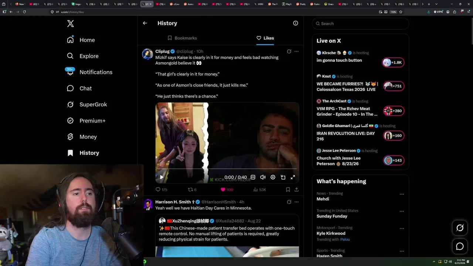The height and width of the screenshot is (266, 473).
Task: Open Cliplug's profile avatar
Action: 148,54
